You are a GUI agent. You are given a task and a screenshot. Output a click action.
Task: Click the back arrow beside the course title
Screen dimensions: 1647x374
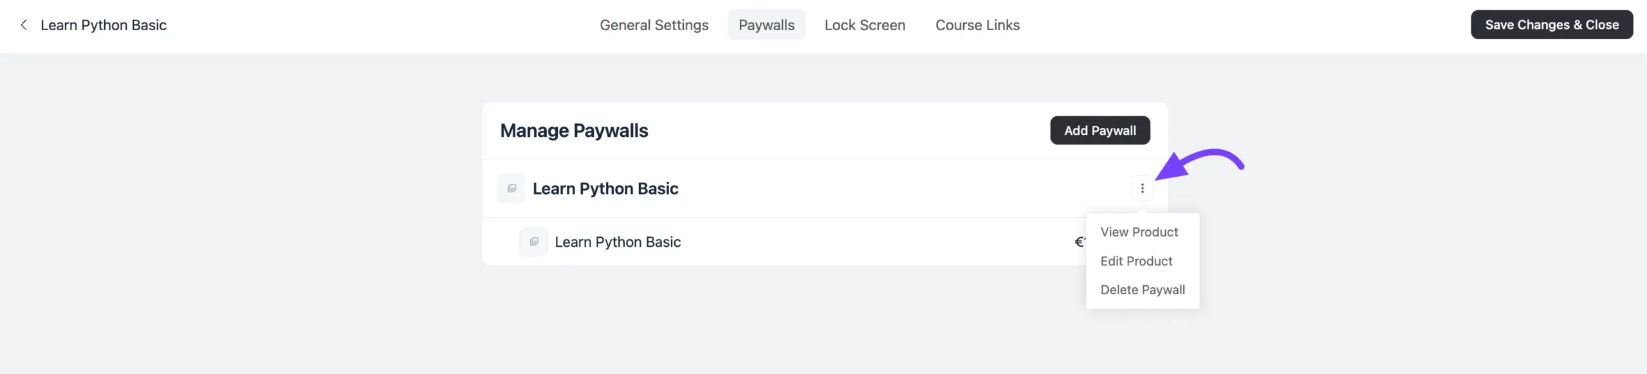pyautogui.click(x=24, y=25)
